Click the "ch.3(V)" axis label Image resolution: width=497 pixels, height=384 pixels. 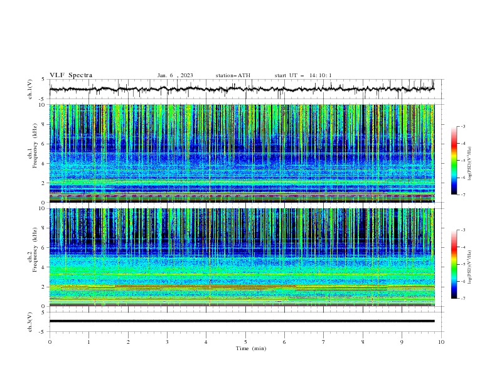pyautogui.click(x=30, y=322)
